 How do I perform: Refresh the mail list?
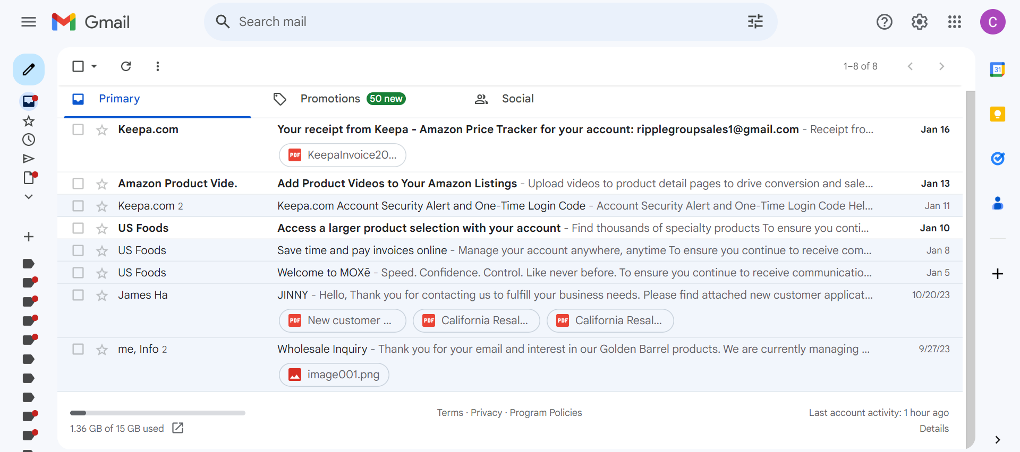(126, 66)
